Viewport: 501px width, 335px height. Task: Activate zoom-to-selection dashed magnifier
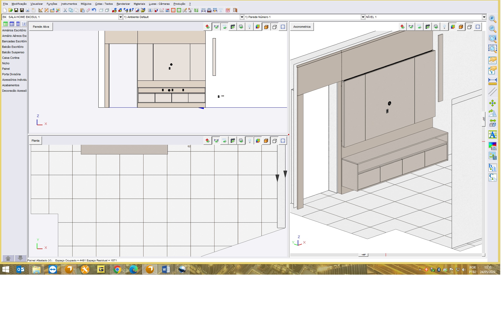(x=493, y=49)
